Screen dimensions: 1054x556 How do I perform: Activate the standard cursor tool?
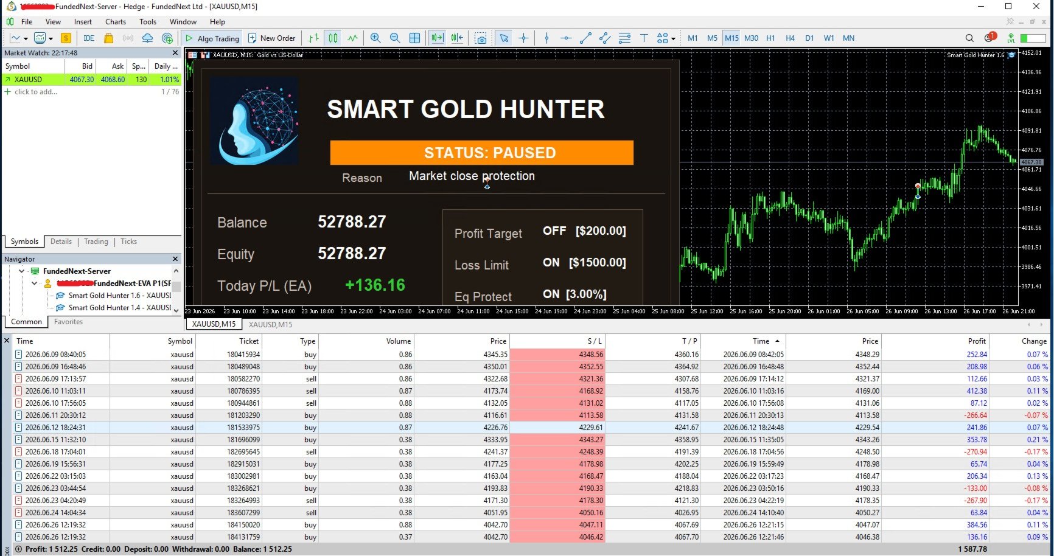[504, 38]
